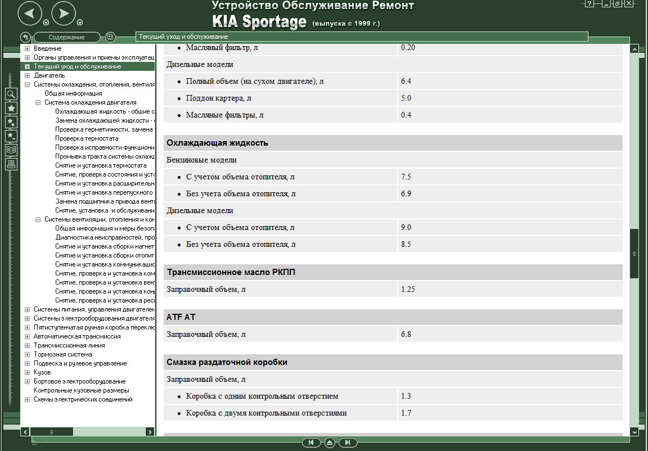Select Подвеска и рулевое управление in tree
The height and width of the screenshot is (451, 648).
click(x=80, y=363)
